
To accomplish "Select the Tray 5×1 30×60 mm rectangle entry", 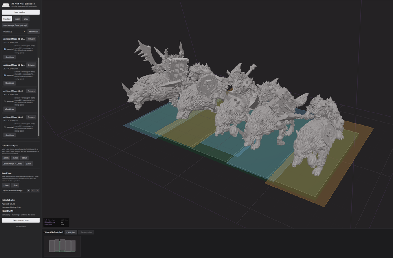I will [13, 190].
